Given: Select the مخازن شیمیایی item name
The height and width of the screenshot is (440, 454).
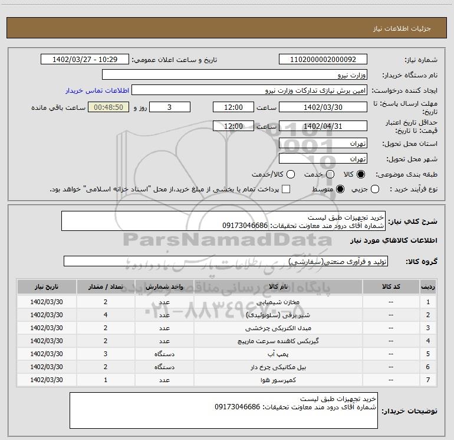Looking at the screenshot, I should tap(278, 302).
